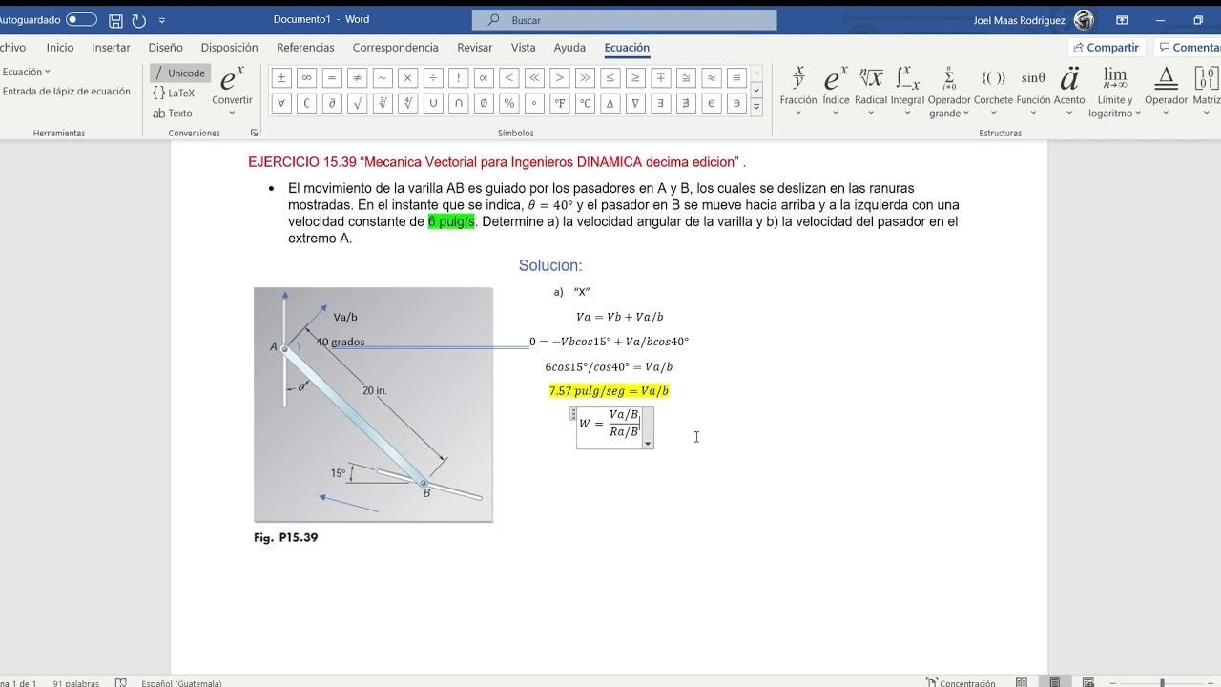
Task: Insert the union ∪ symbol
Action: click(x=433, y=103)
